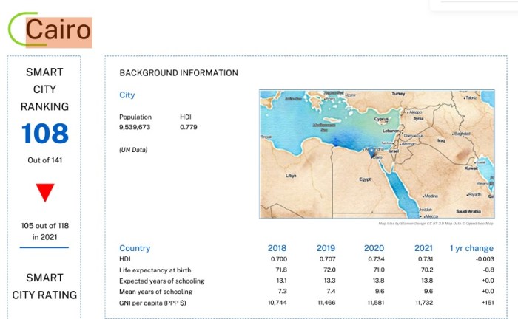Click the "Egypt" label on the map

coord(365,179)
